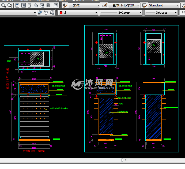
Task: Select the 1400 dimension above left elevation
Action: (x=34, y=79)
